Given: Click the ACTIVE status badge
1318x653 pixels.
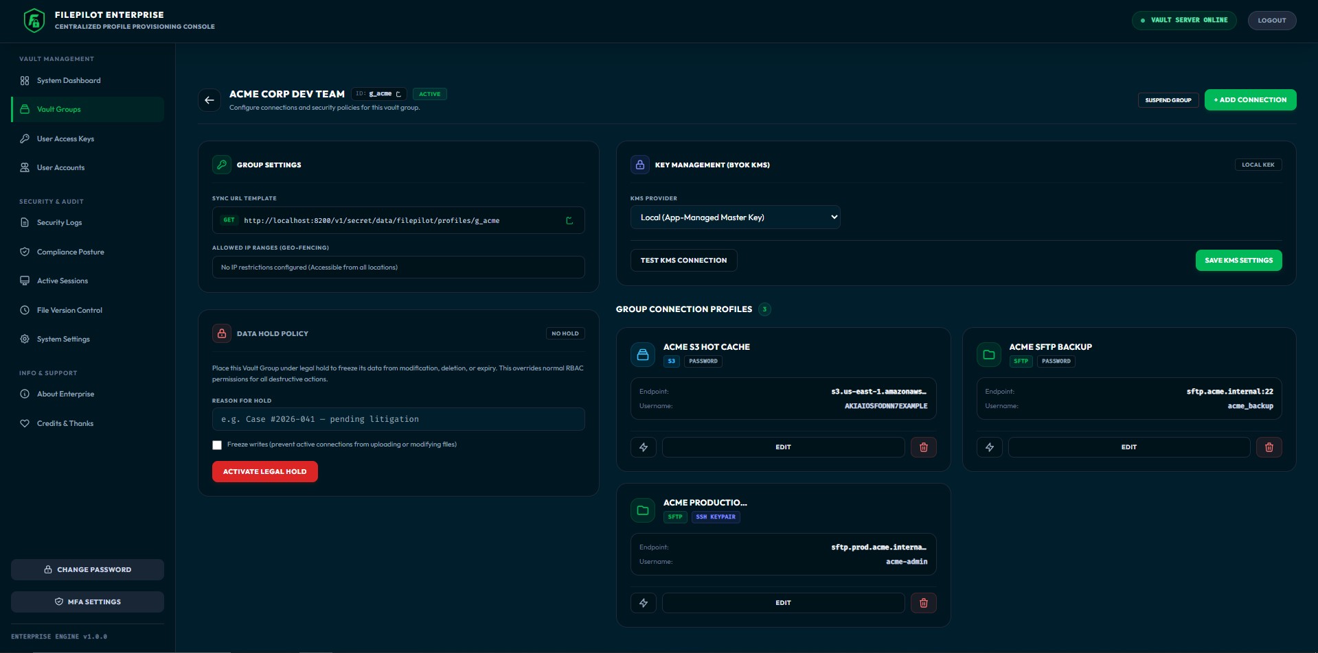Looking at the screenshot, I should pos(430,94).
